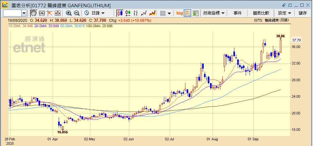This screenshot has width=313, height=146.
Task: Open the 圖表比較 chart comparison
Action: point(261,13)
